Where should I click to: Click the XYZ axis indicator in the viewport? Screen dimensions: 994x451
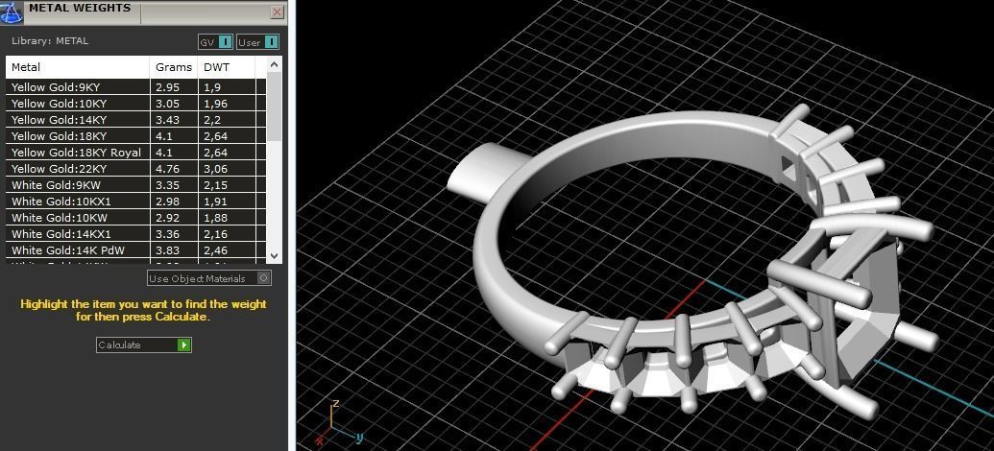click(337, 423)
